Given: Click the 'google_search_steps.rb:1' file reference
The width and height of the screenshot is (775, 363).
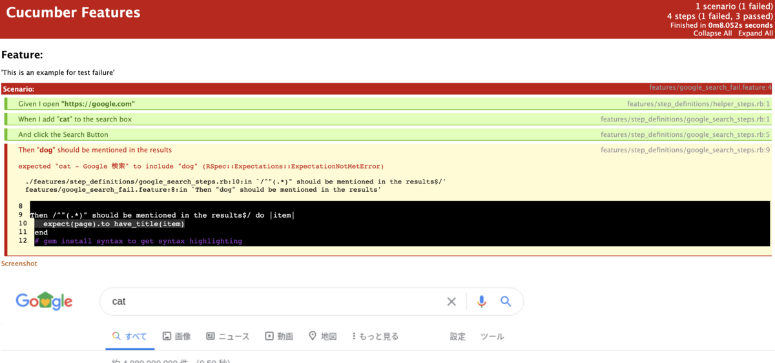Looking at the screenshot, I should (x=685, y=119).
